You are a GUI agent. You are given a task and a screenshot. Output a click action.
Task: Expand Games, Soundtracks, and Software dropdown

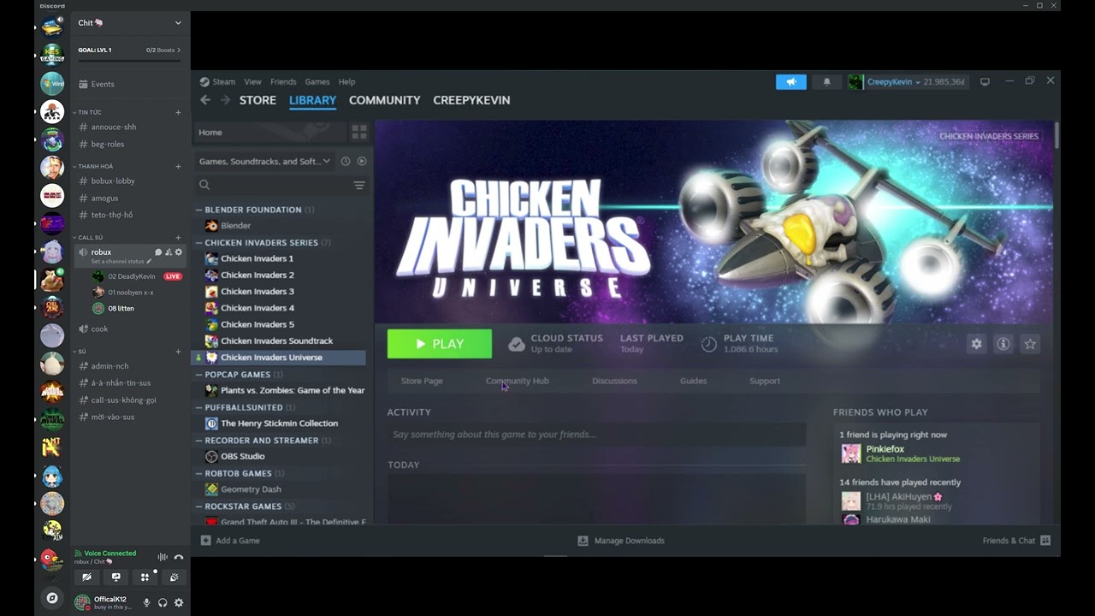click(x=264, y=161)
